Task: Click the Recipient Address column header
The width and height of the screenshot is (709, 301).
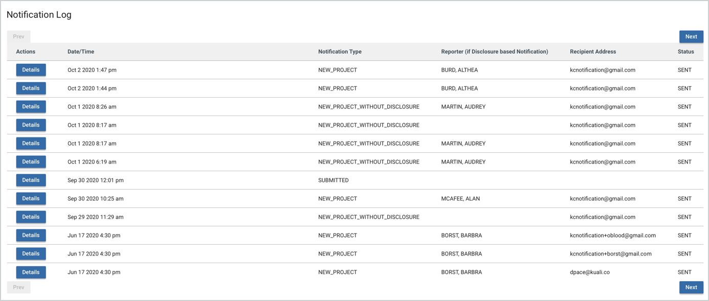Action: 594,52
